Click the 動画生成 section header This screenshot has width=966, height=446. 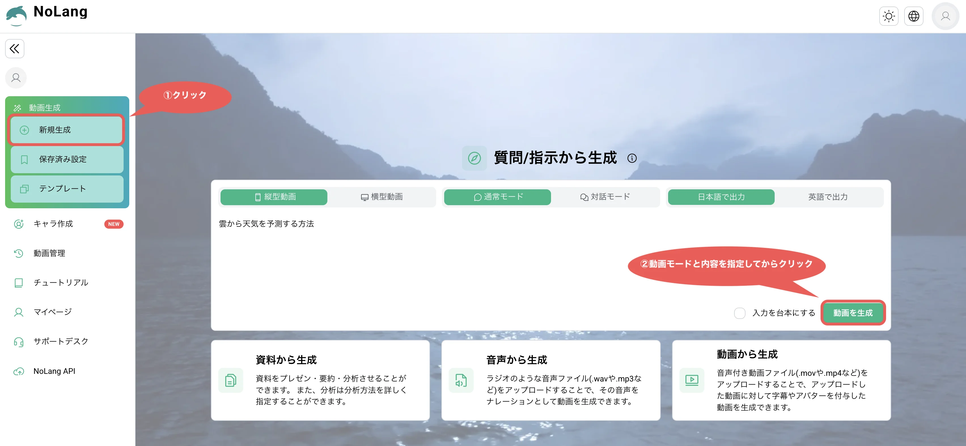67,108
